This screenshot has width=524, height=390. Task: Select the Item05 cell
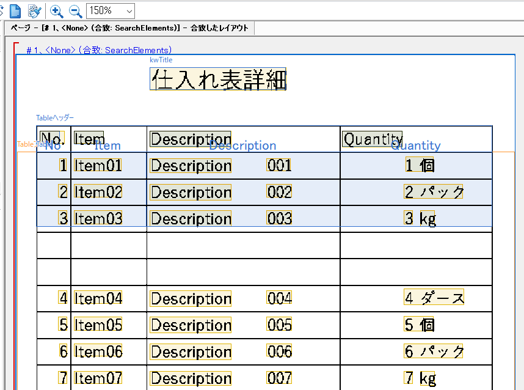[x=98, y=325]
